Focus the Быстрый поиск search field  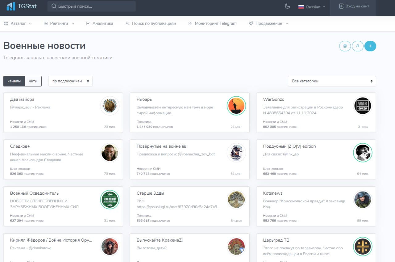pyautogui.click(x=92, y=6)
